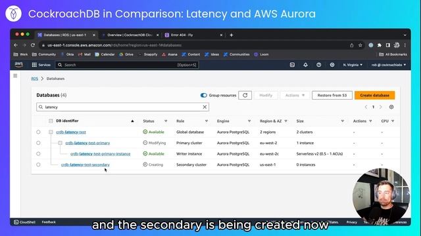
Task: Open the AWS console settings gear
Action: [332, 65]
